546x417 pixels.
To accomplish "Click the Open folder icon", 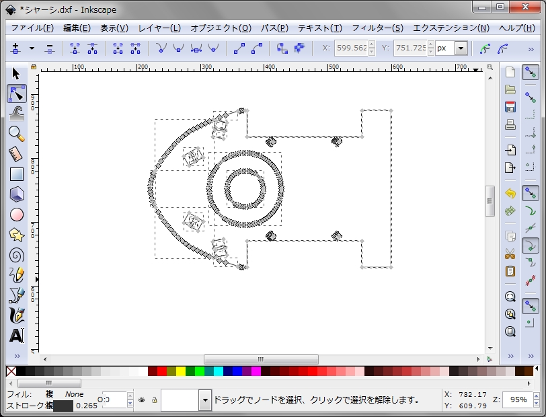I will (510, 89).
